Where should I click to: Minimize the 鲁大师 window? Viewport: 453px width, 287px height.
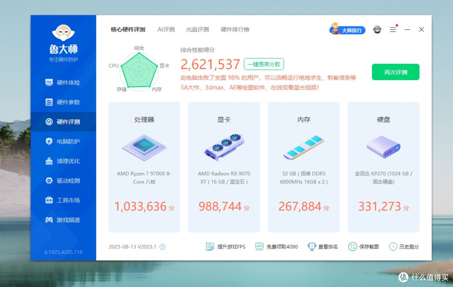click(407, 29)
